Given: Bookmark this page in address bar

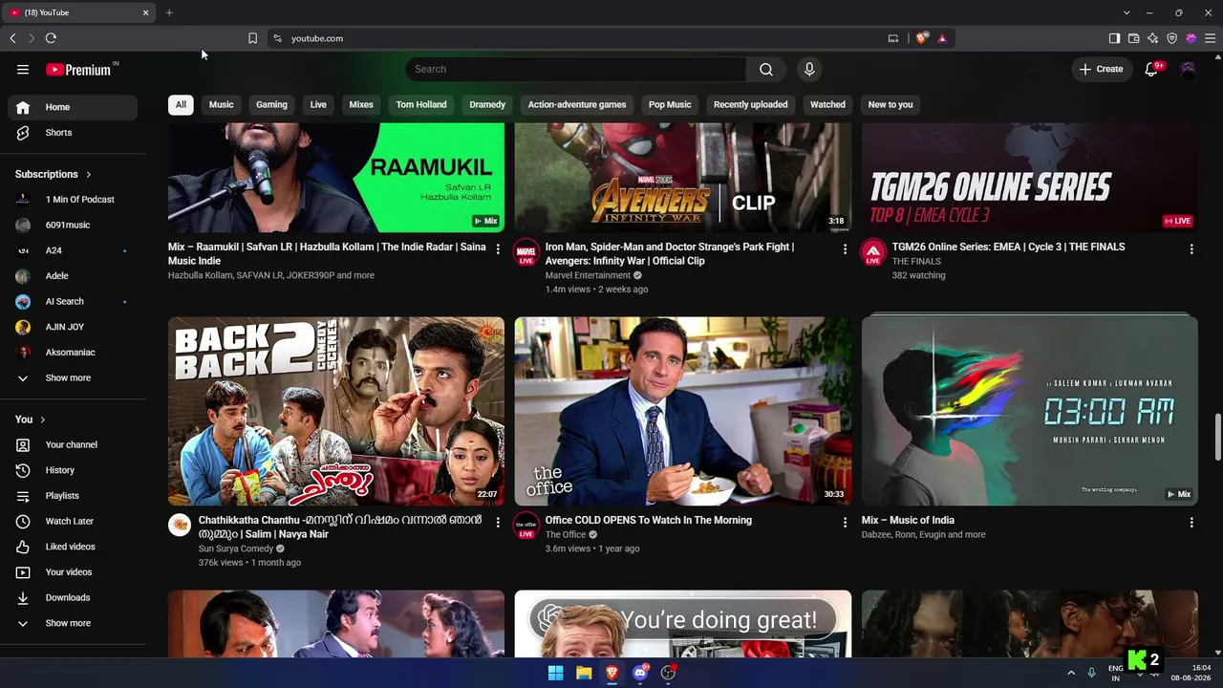Looking at the screenshot, I should click(252, 38).
